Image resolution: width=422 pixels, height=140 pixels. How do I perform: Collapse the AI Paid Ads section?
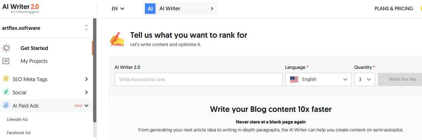click(x=86, y=106)
